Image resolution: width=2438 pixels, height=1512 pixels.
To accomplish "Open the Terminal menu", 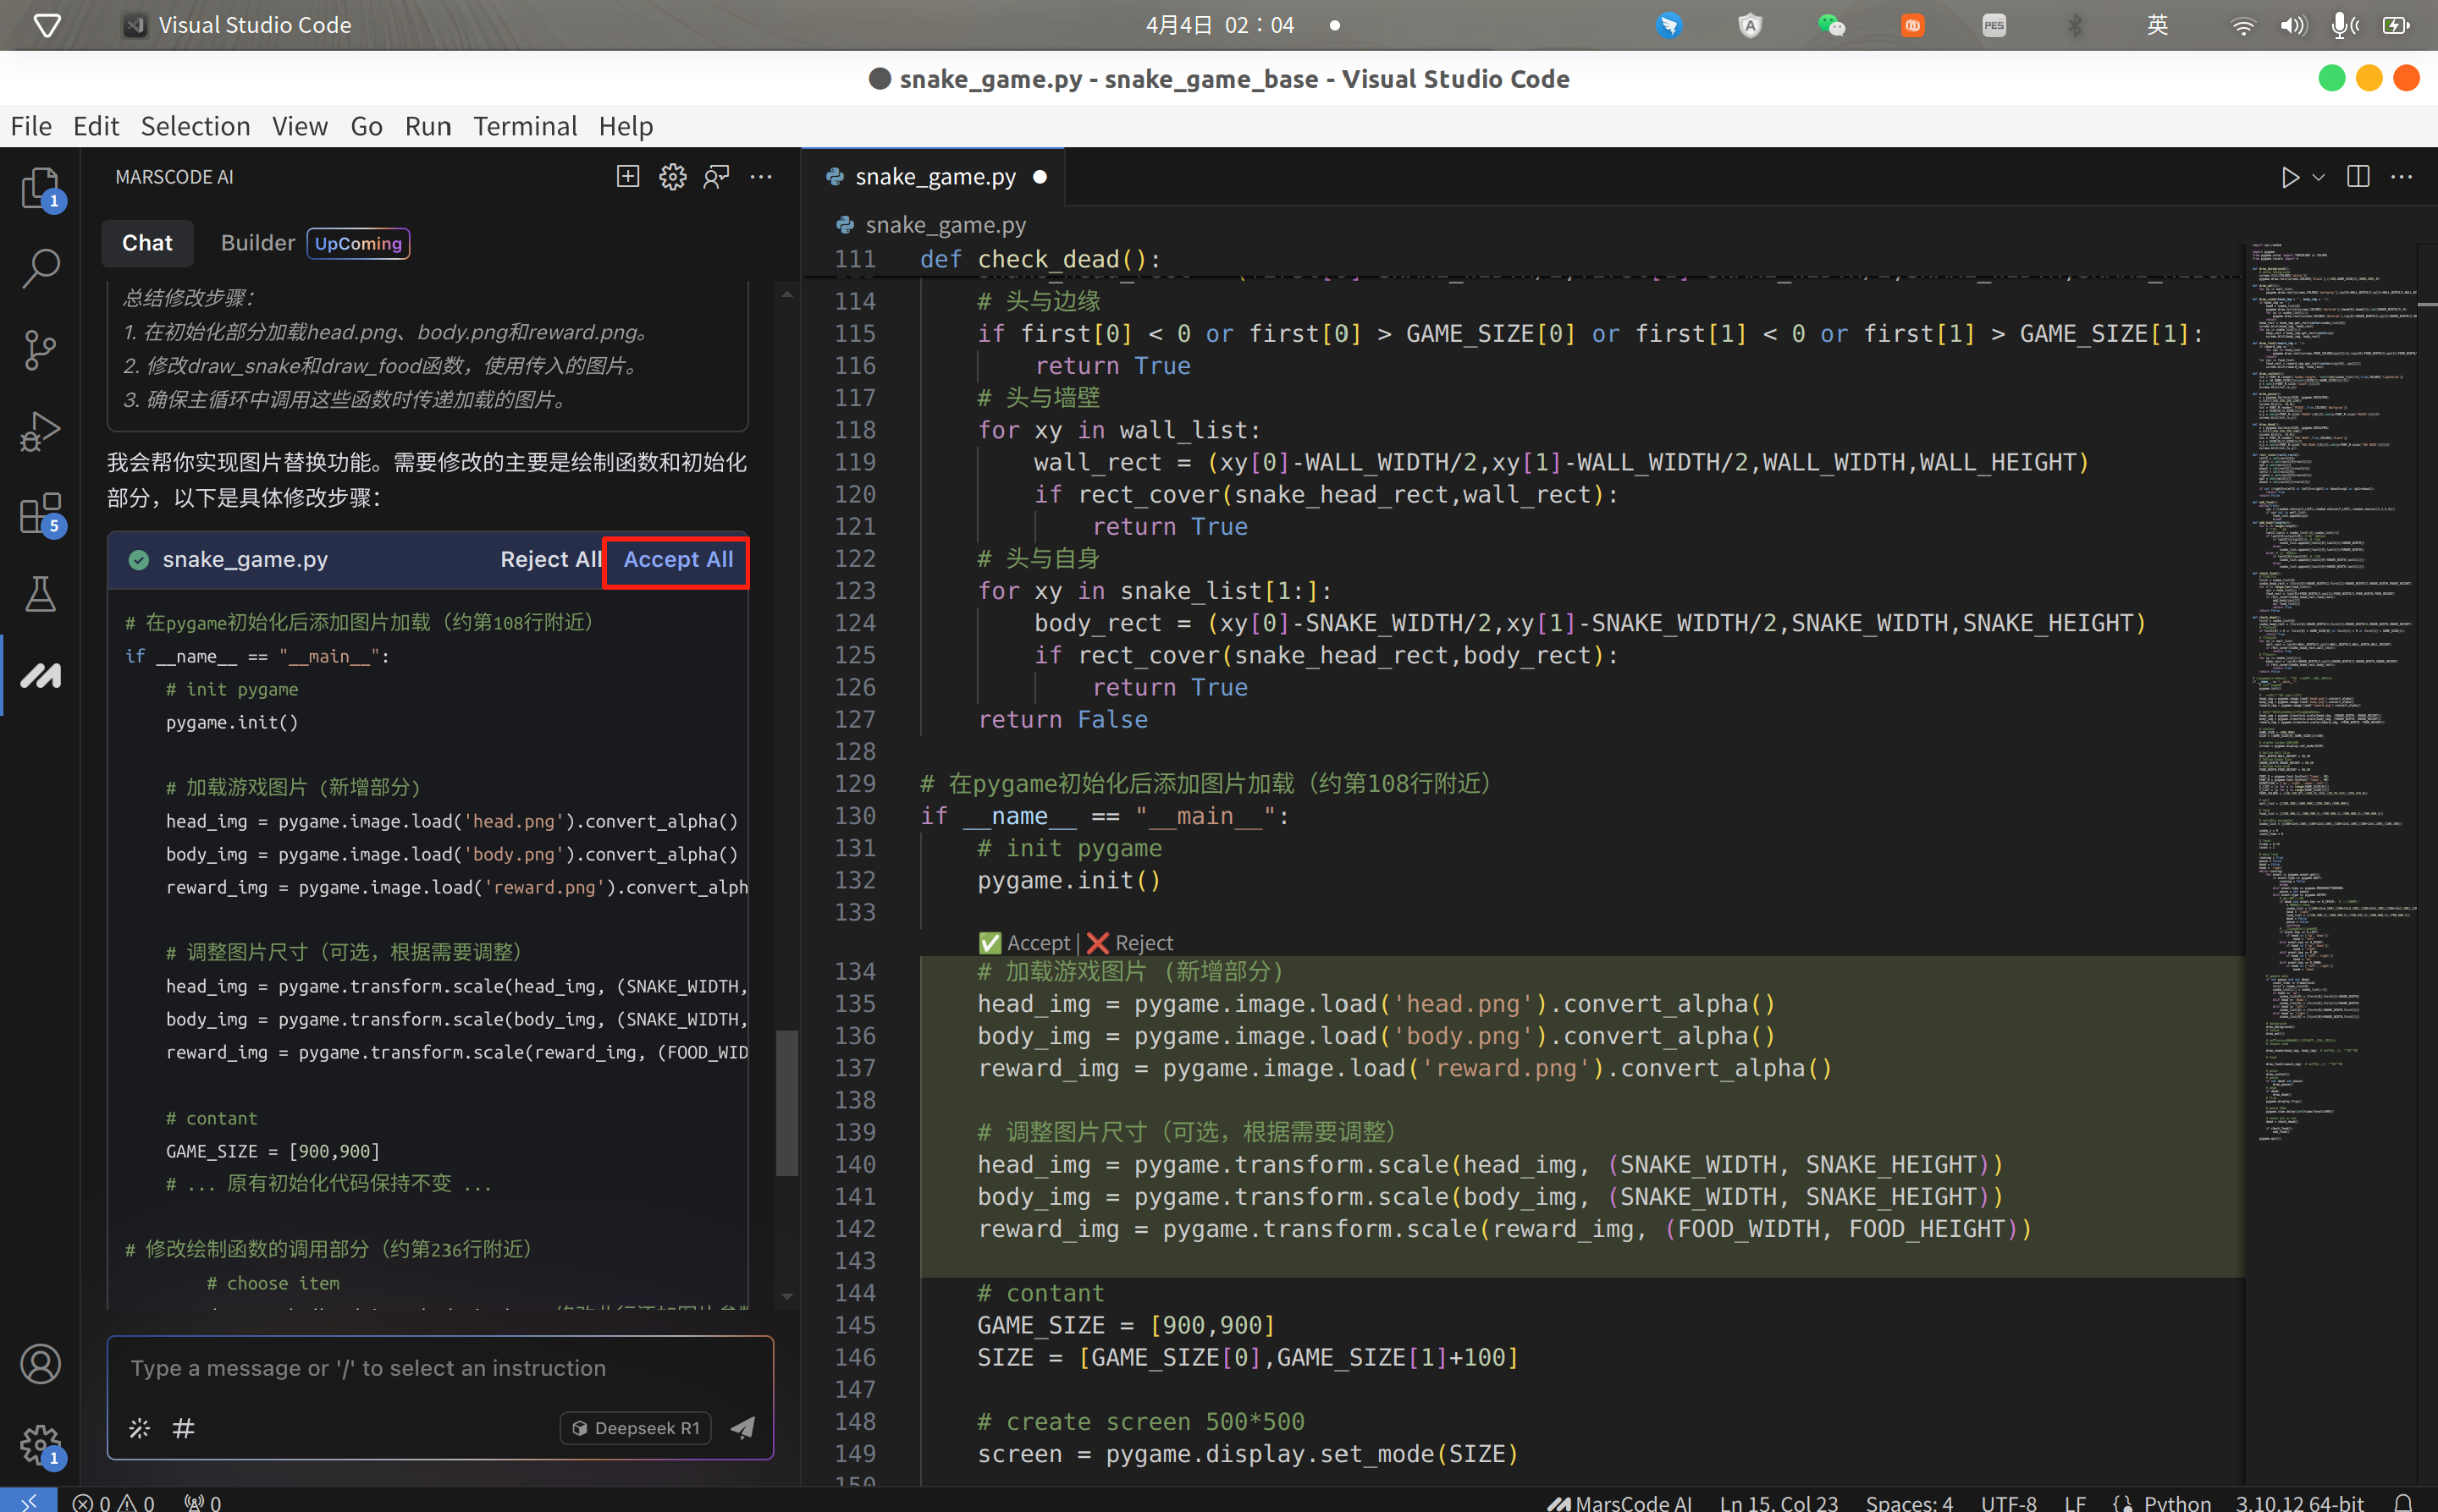I will pyautogui.click(x=524, y=126).
